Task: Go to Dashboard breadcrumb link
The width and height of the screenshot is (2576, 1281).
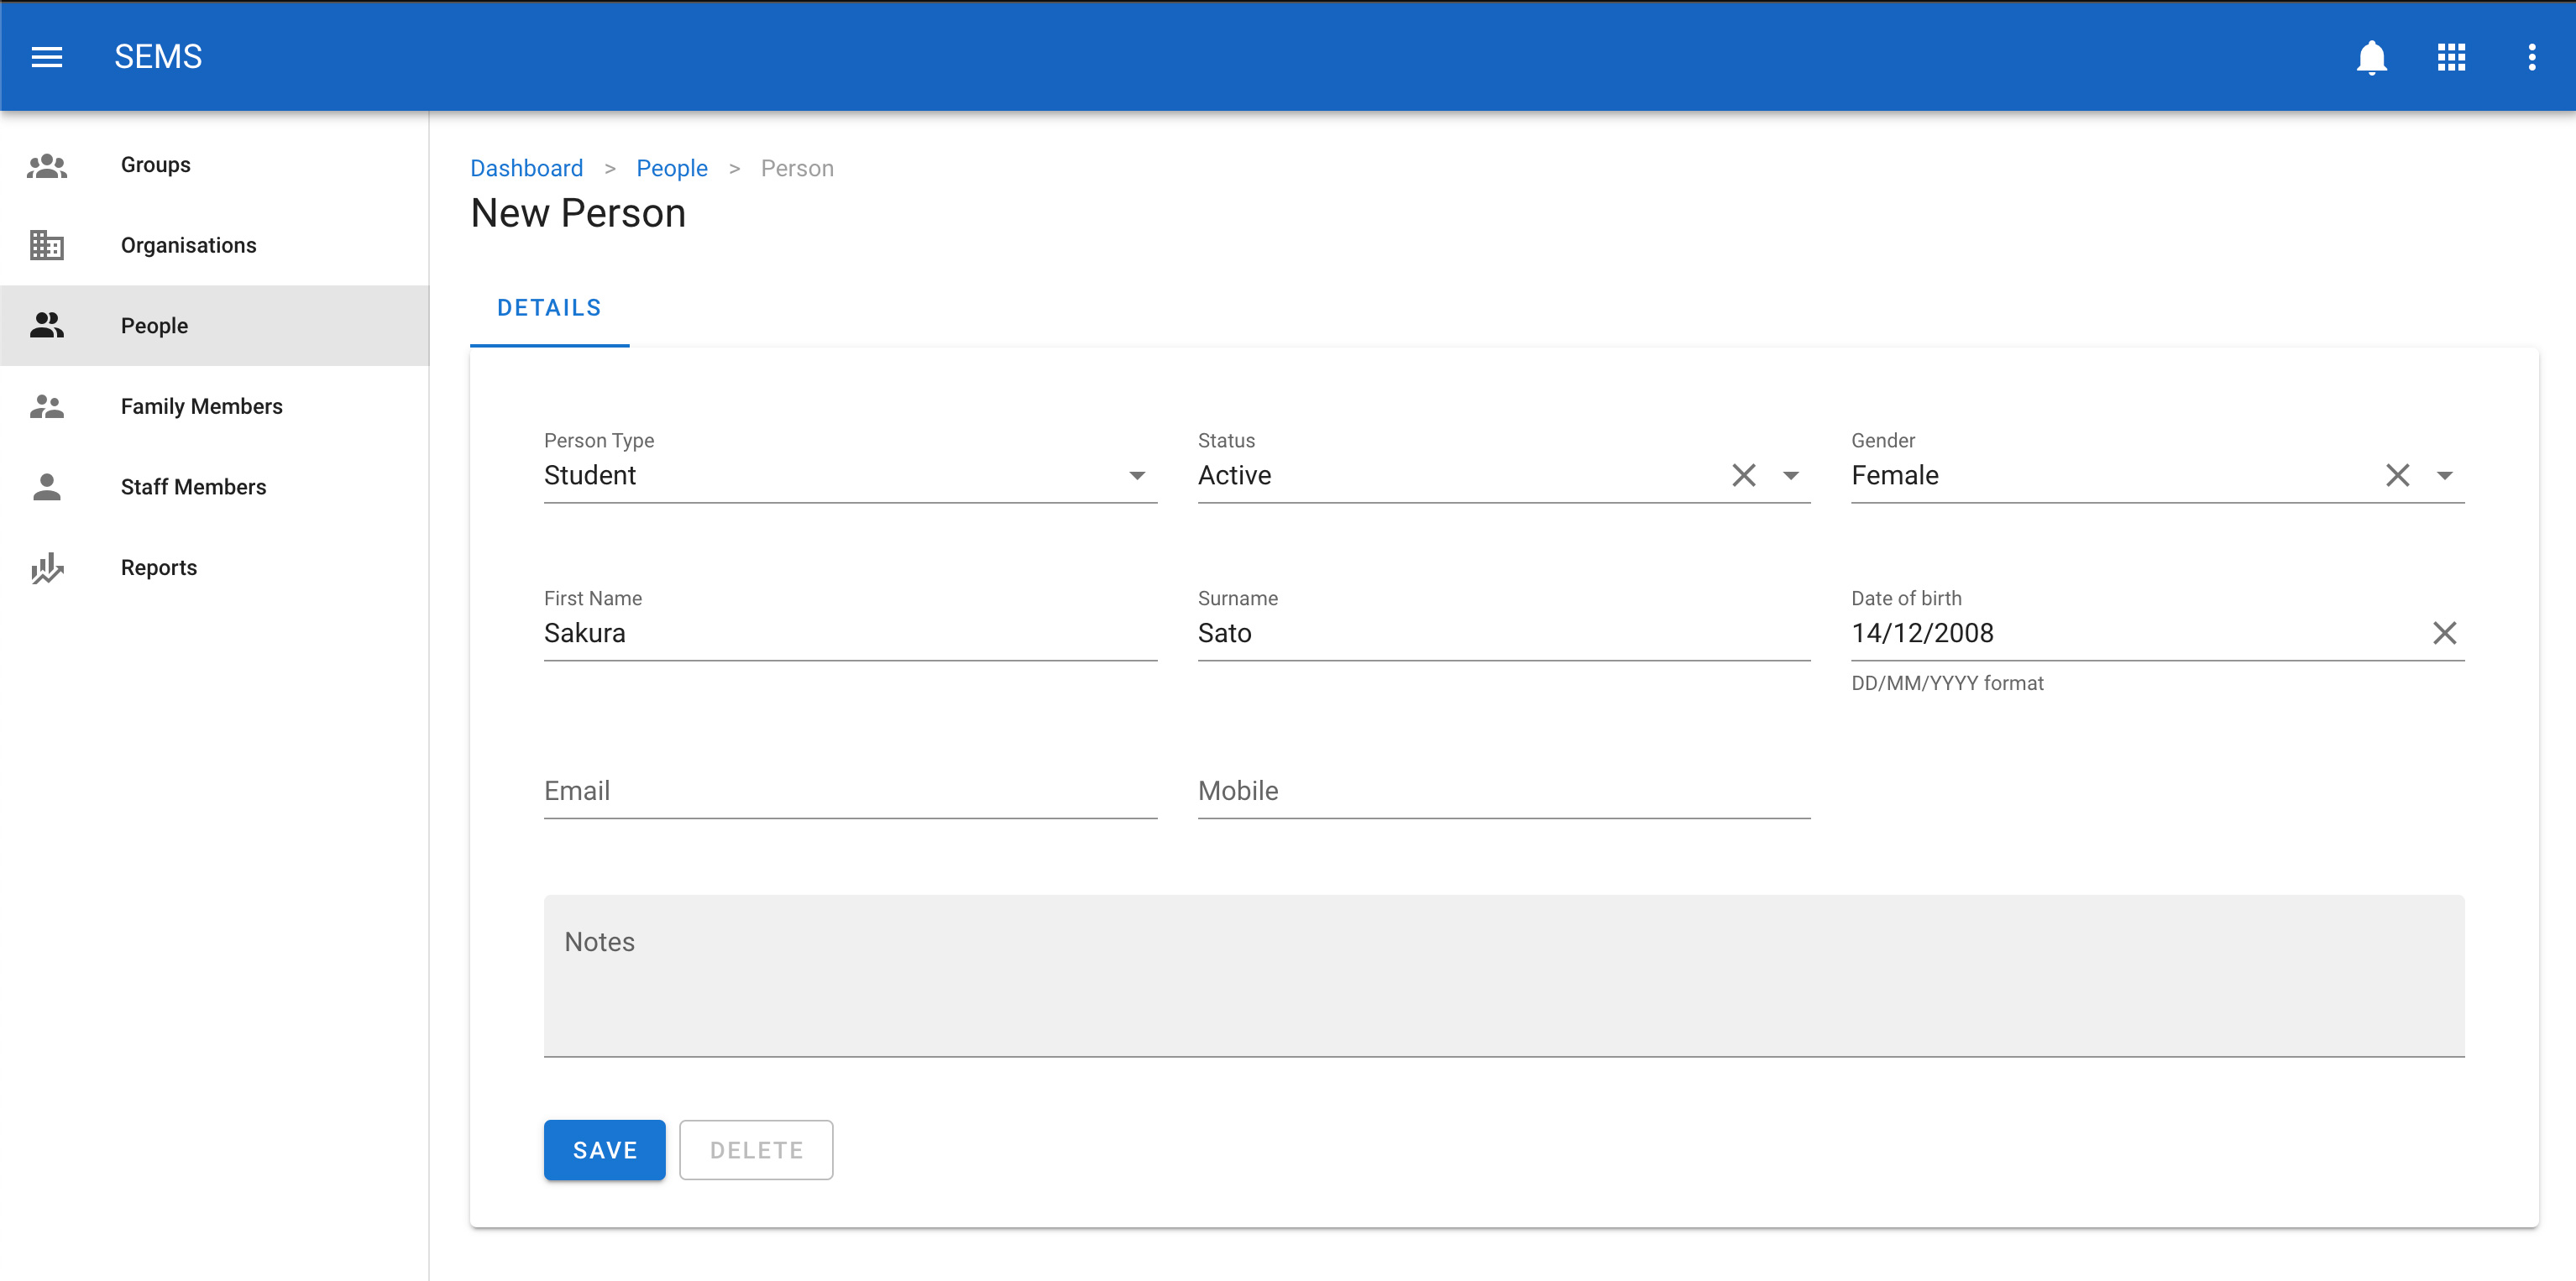Action: point(526,168)
